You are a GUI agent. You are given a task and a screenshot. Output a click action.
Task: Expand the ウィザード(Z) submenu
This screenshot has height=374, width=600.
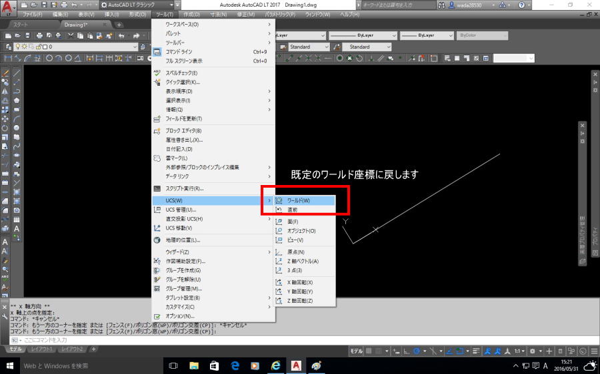(x=213, y=252)
